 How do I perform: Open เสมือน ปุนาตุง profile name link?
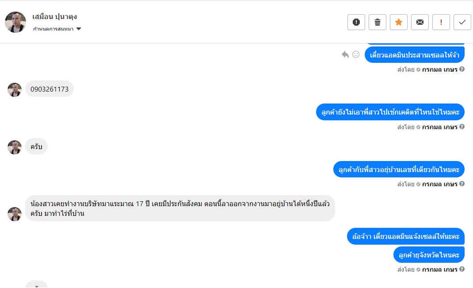(x=55, y=17)
